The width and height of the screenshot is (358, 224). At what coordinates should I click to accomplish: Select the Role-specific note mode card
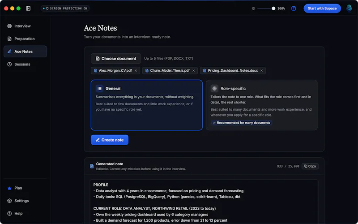pos(262,105)
